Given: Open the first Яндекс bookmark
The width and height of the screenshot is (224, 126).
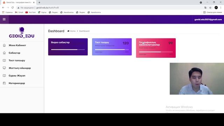Looking at the screenshot, I should coord(53,13).
